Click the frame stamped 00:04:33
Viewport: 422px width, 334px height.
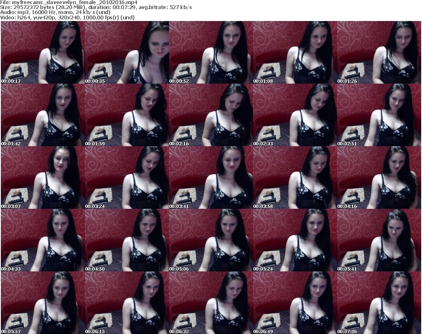pos(43,240)
